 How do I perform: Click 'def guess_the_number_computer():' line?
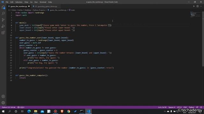(32, 75)
